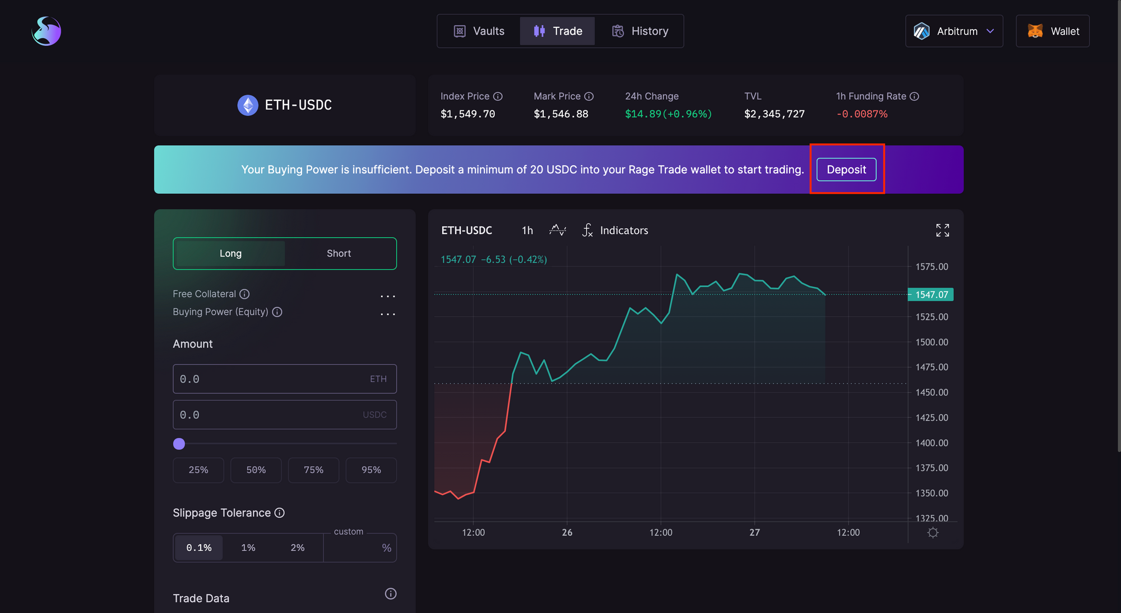
Task: Choose 1% slippage tolerance
Action: click(248, 547)
